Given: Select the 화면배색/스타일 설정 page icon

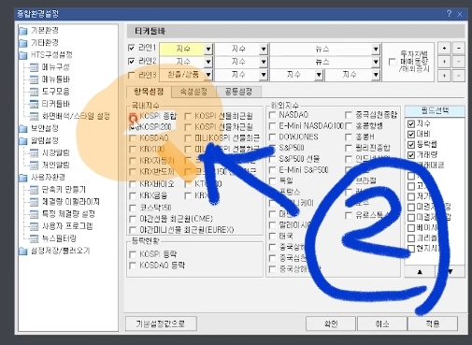Looking at the screenshot, I should [x=34, y=116].
